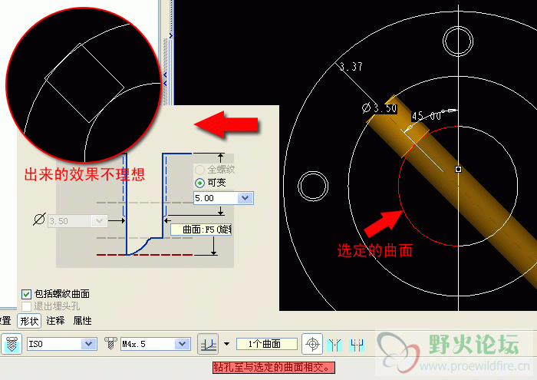Viewport: 537px width, 380px height.
Task: Select the 可变 radio button
Action: (199, 183)
